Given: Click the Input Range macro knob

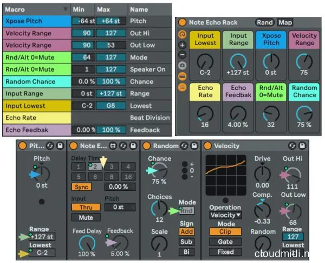Looking at the screenshot, I should [x=238, y=62].
